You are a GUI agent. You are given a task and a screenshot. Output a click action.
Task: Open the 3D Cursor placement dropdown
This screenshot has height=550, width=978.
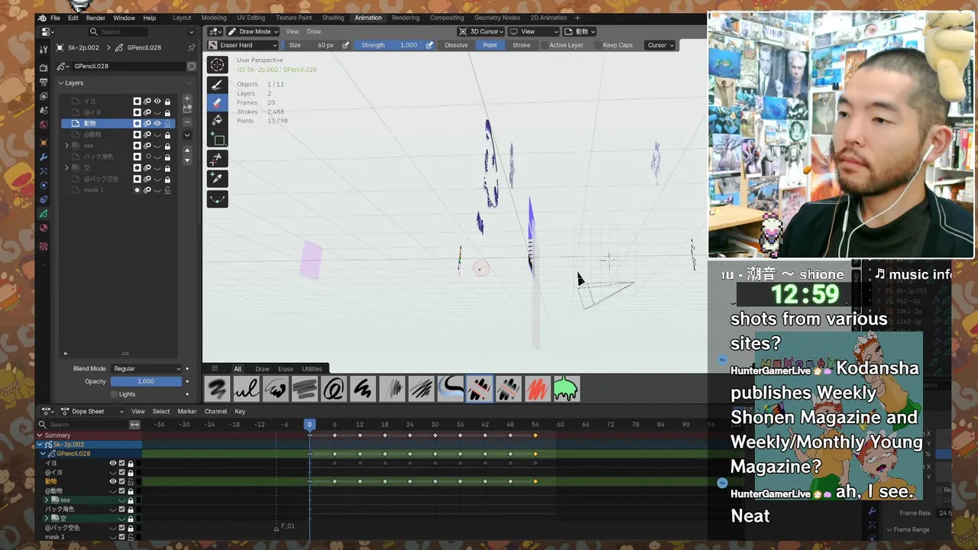(481, 31)
